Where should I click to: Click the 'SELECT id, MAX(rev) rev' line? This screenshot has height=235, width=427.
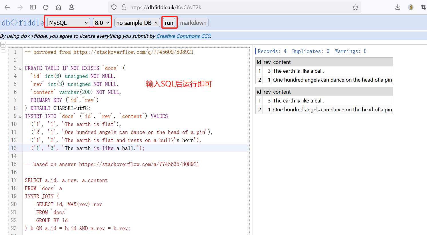pos(69,204)
